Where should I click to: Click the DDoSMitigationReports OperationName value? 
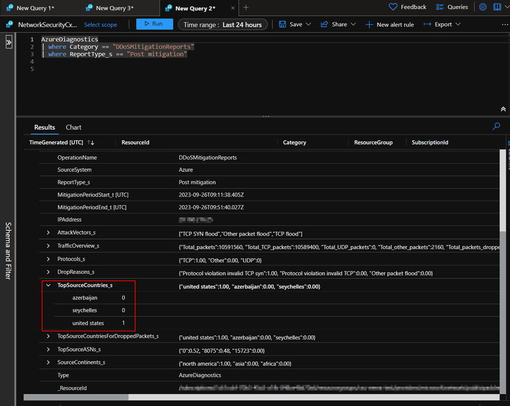pos(207,158)
